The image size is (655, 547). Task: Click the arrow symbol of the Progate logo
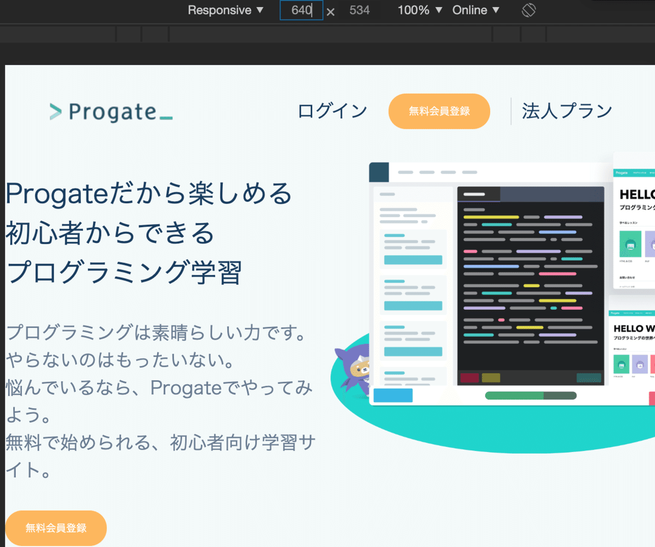pyautogui.click(x=55, y=111)
